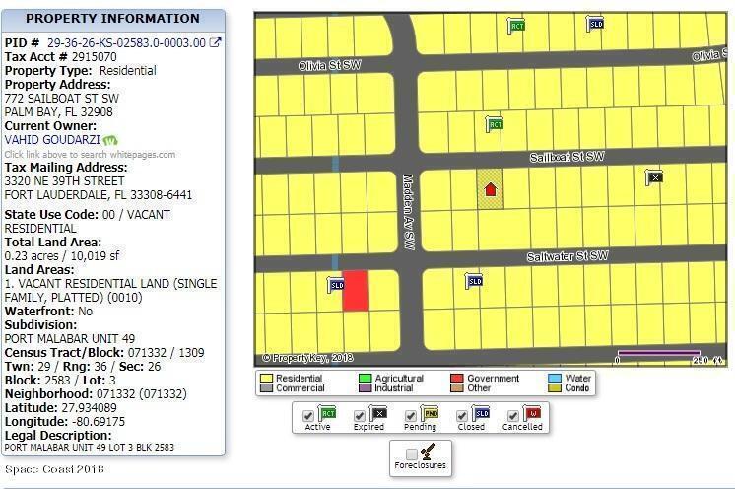Image resolution: width=735 pixels, height=489 pixels.
Task: Click the whitepages icon next to owner name
Action: pyautogui.click(x=111, y=140)
